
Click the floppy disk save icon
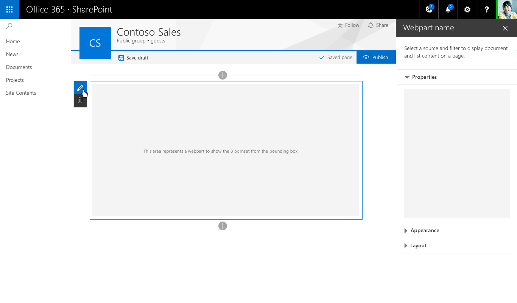point(121,58)
